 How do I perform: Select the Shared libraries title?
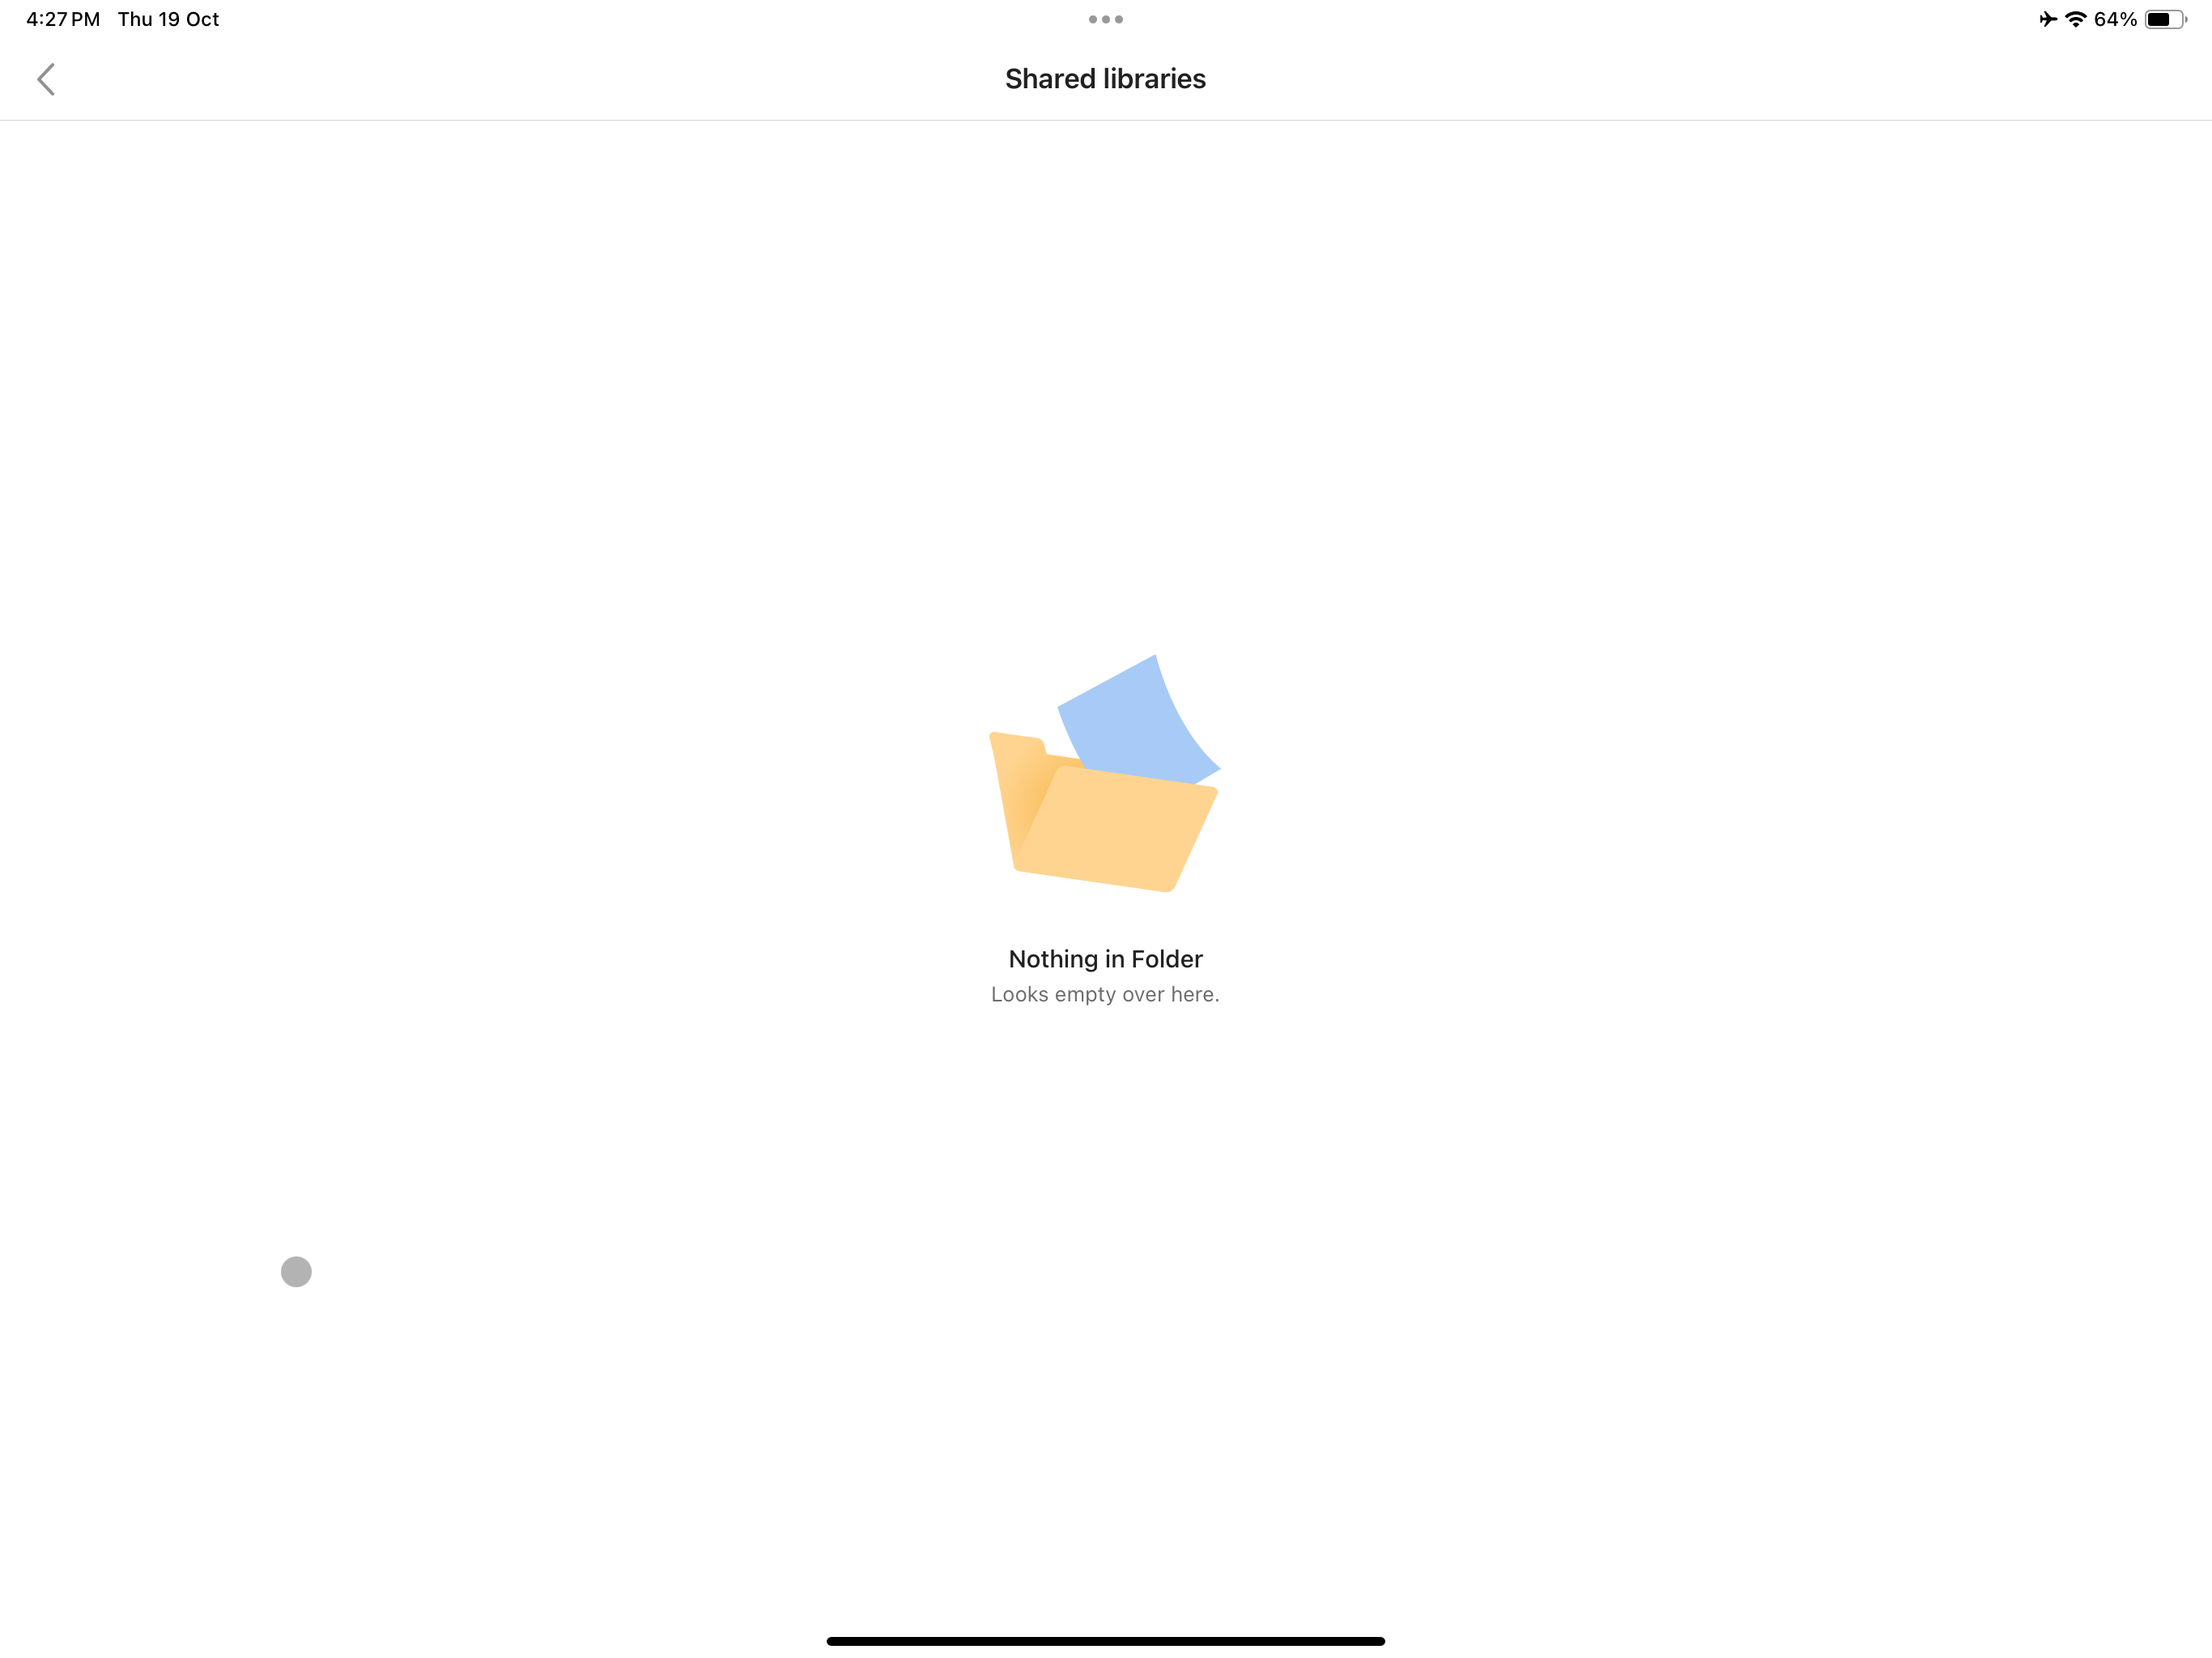click(x=1104, y=79)
